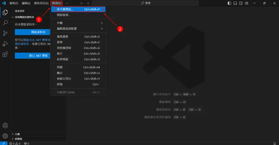This screenshot has height=145, width=279.
Task: Select 命令選擇區... menu entry
Action: [78, 9]
